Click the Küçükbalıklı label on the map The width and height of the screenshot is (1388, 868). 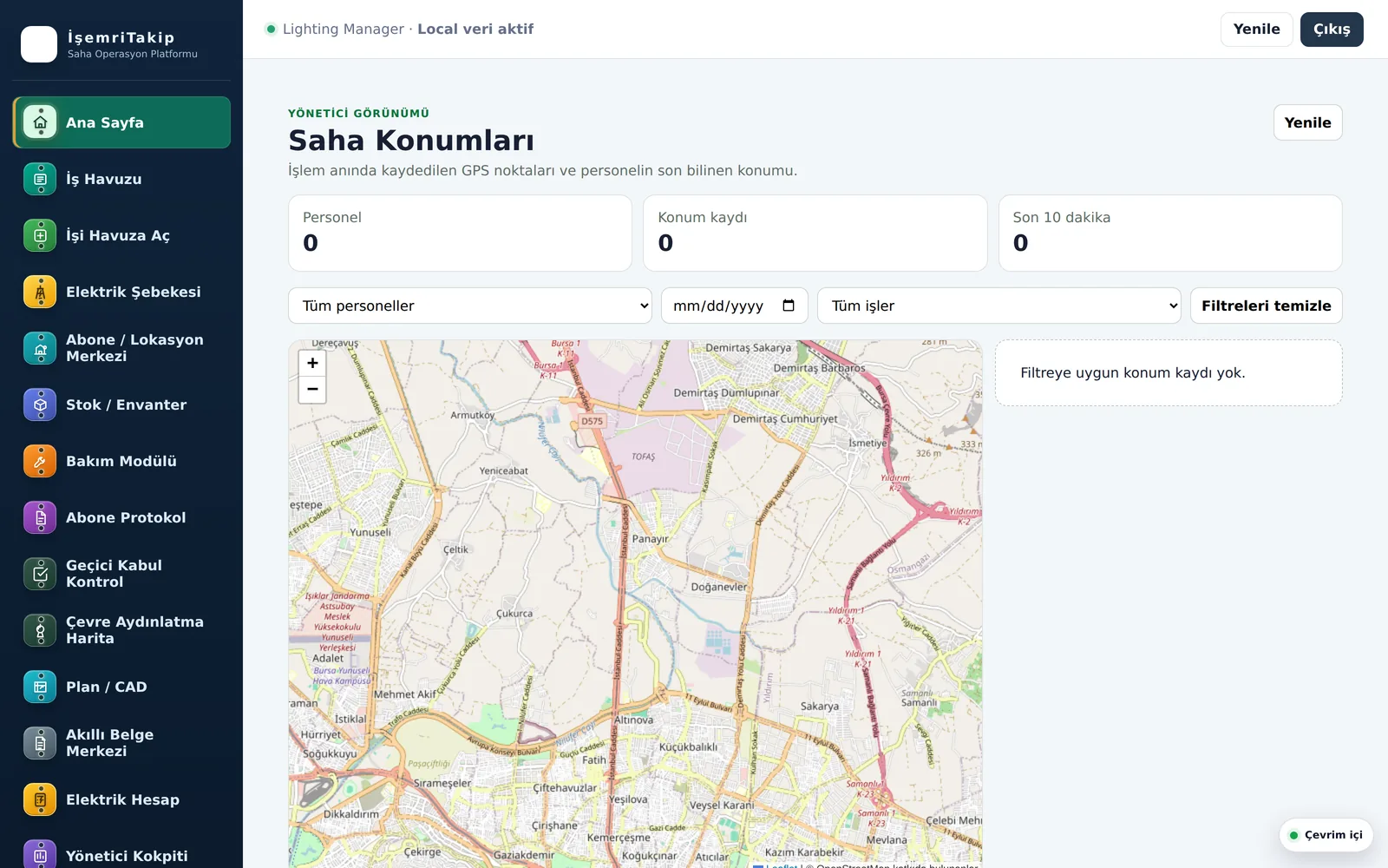(688, 747)
